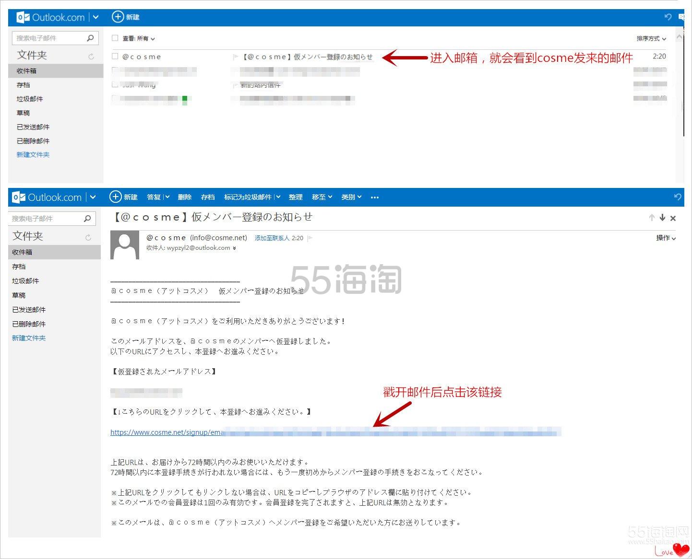The image size is (692, 559).
Task: Click Outlook.com logo in top inbox window
Action: click(x=50, y=17)
